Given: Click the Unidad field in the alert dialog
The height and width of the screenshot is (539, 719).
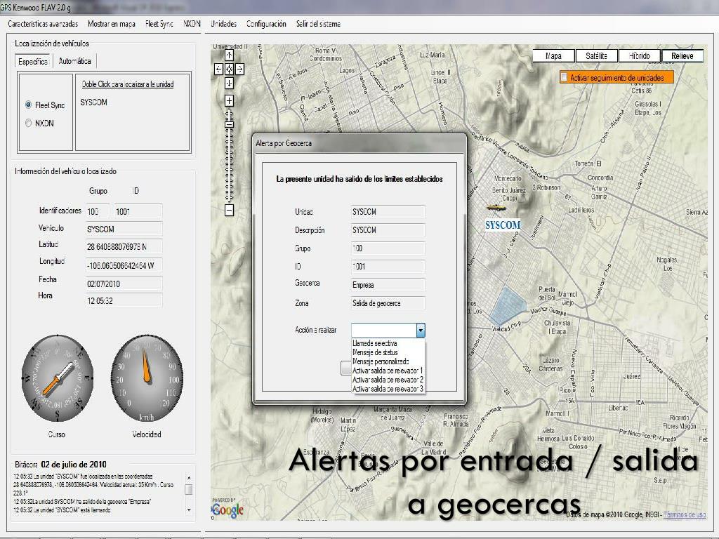Looking at the screenshot, I should click(388, 212).
